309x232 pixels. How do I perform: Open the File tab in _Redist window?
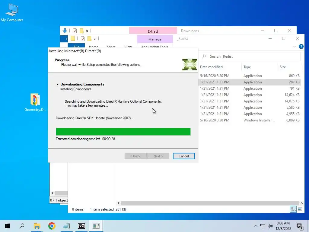(x=76, y=46)
